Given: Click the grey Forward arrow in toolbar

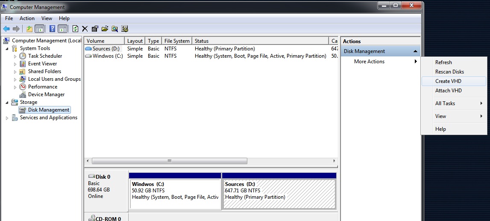Looking at the screenshot, I should (x=16, y=29).
